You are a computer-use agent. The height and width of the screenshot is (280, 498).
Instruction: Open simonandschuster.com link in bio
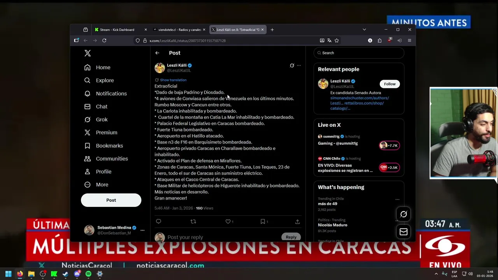click(x=359, y=98)
